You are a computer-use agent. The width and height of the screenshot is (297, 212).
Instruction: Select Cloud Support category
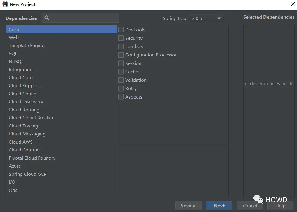(61, 86)
